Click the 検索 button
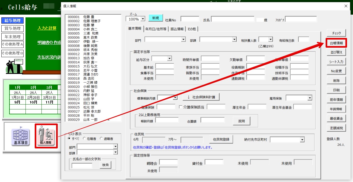Viewport: 353px width, 182px height. click(x=105, y=165)
